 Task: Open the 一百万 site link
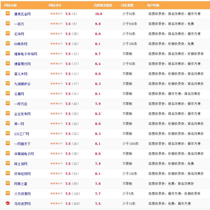pos(19,24)
